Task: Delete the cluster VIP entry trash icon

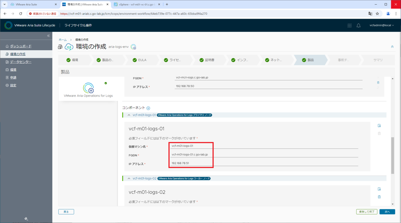Action: [x=378, y=82]
